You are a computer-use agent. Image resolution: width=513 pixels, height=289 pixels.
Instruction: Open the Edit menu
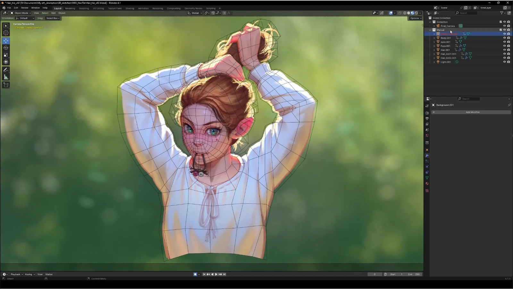pyautogui.click(x=16, y=8)
